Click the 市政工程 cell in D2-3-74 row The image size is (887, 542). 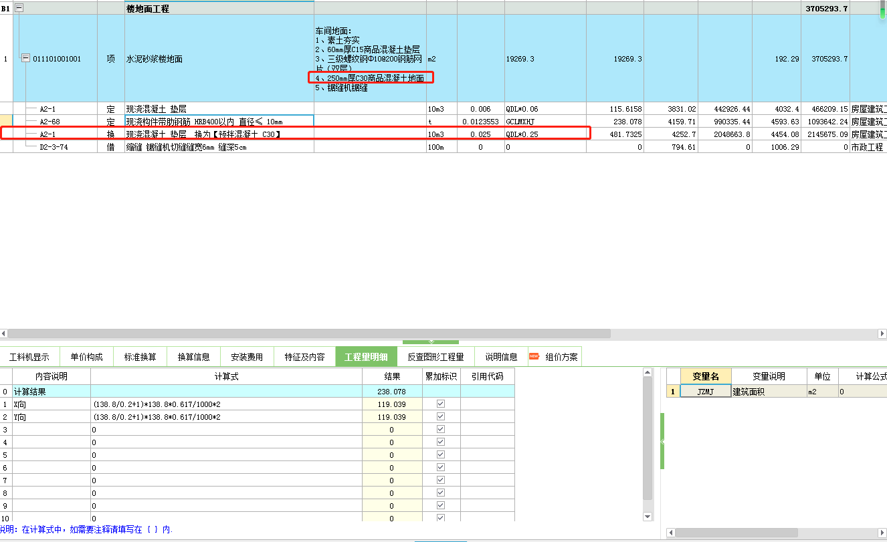click(x=868, y=147)
